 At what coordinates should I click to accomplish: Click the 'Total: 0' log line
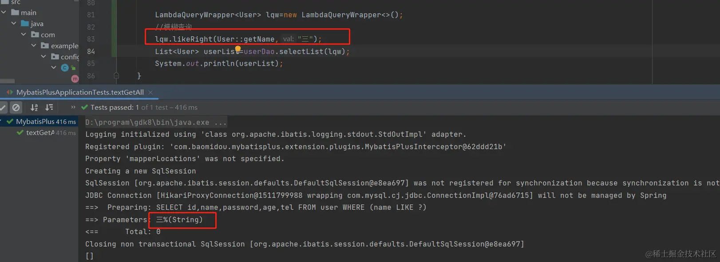(x=123, y=231)
